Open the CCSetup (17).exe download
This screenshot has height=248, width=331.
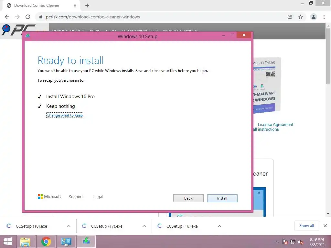point(107,226)
